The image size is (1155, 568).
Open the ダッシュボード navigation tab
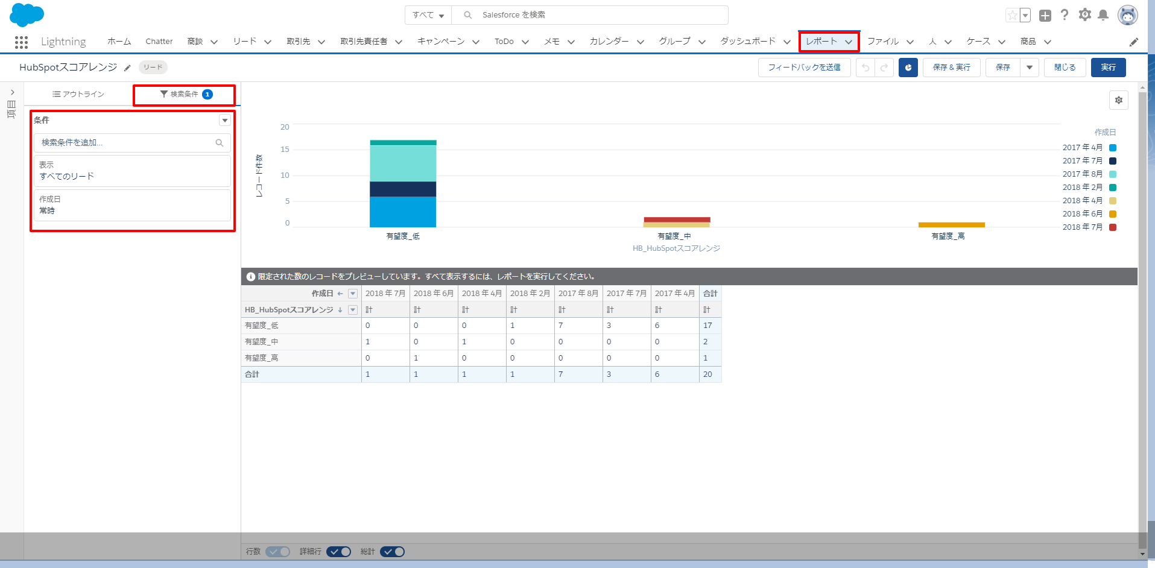(748, 41)
